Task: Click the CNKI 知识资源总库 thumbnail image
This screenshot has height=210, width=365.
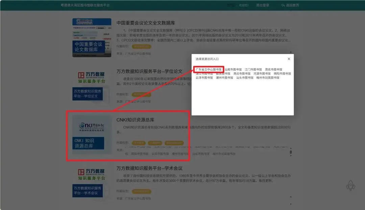Action: [92, 135]
